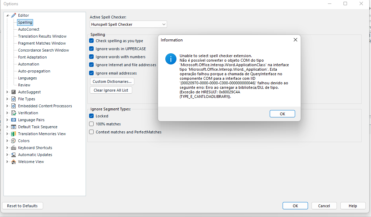Click the Verification checkmark icon

(x=14, y=113)
